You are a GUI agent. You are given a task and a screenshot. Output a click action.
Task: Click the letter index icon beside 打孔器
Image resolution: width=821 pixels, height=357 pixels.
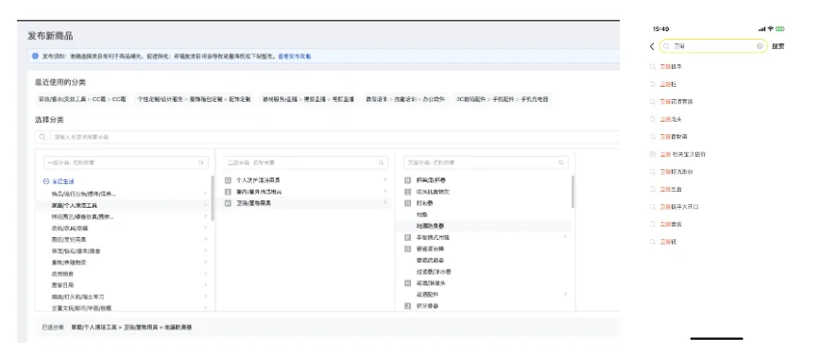point(408,203)
